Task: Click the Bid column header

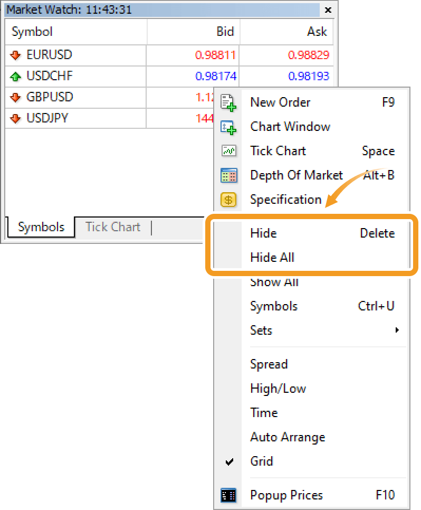Action: point(194,32)
